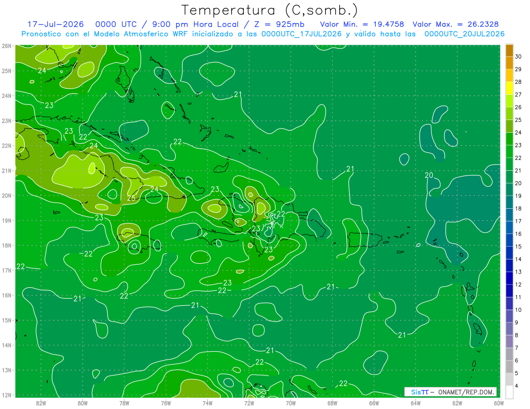Click the '78W' longitude axis label
The height and width of the screenshot is (409, 530).
point(124,403)
